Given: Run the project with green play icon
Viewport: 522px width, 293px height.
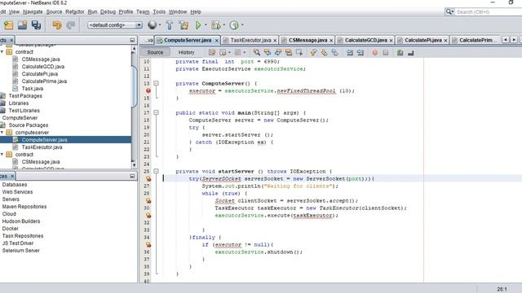Looking at the screenshot, I should [198, 25].
